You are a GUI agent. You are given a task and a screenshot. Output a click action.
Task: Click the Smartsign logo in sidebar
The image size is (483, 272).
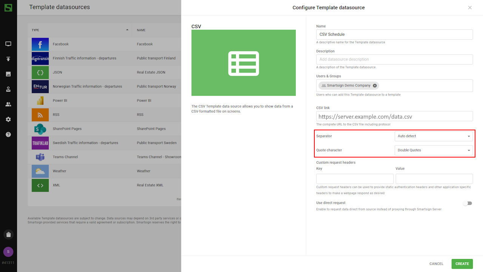(x=8, y=8)
